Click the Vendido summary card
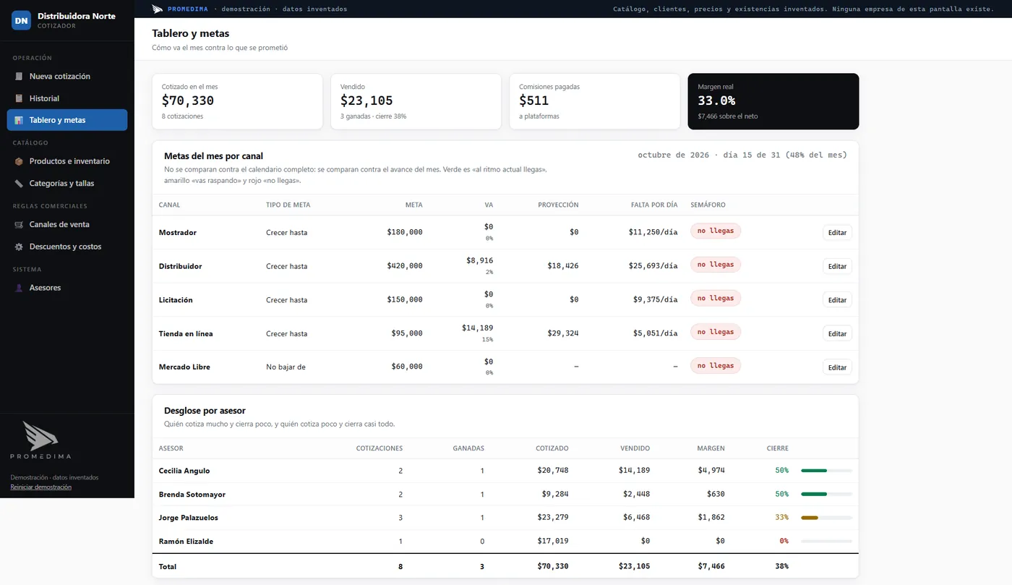The height and width of the screenshot is (585, 1012). 416,101
